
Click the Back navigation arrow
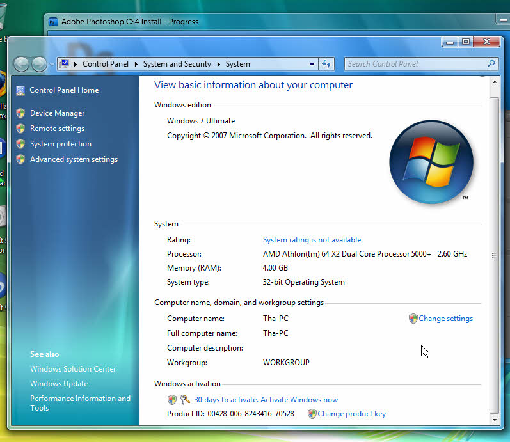pyautogui.click(x=22, y=64)
